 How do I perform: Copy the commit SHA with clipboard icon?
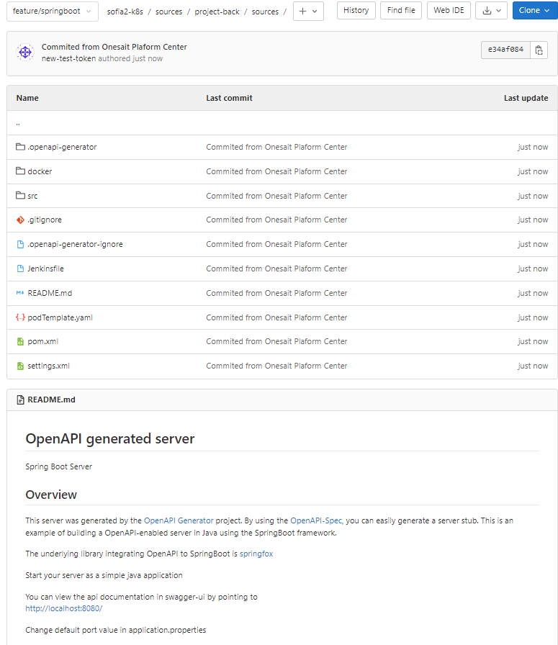[x=539, y=50]
